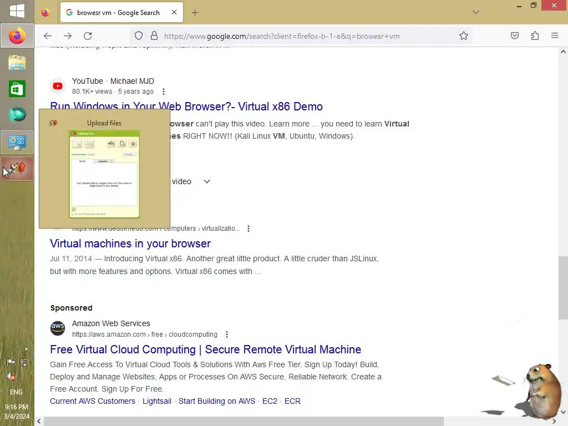This screenshot has width=568, height=426.
Task: Follow the ECR link
Action: pyautogui.click(x=292, y=401)
